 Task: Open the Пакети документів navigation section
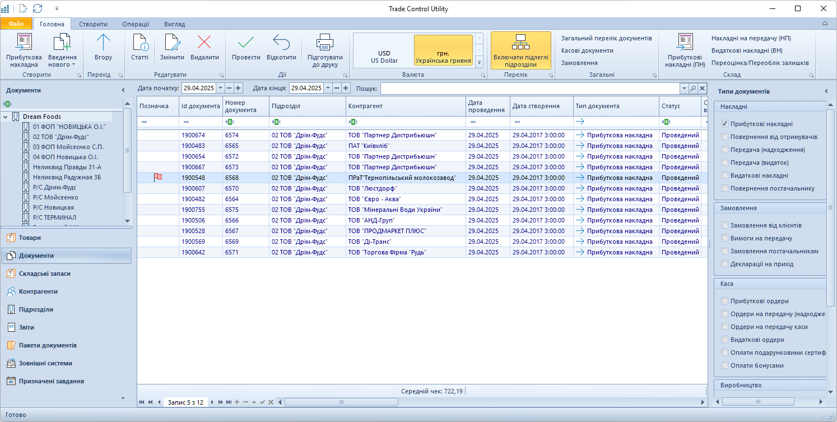tap(66, 345)
